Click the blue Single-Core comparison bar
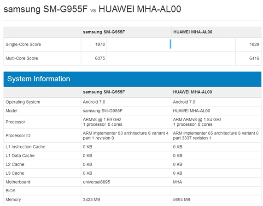The width and height of the screenshot is (263, 206). click(x=170, y=44)
